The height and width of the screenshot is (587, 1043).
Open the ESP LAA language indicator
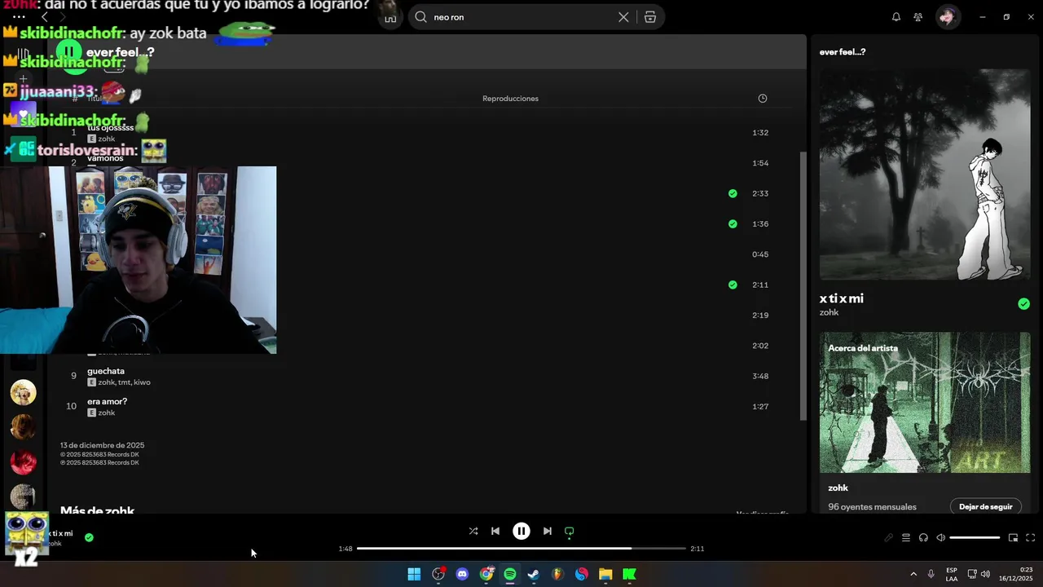tap(952, 574)
